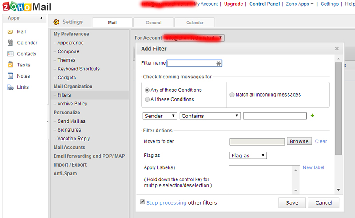Click the New label link
This screenshot has width=355, height=218.
pos(313,168)
